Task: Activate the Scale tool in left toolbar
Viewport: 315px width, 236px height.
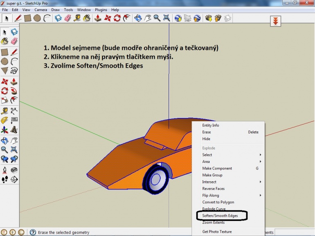Action: point(4,100)
